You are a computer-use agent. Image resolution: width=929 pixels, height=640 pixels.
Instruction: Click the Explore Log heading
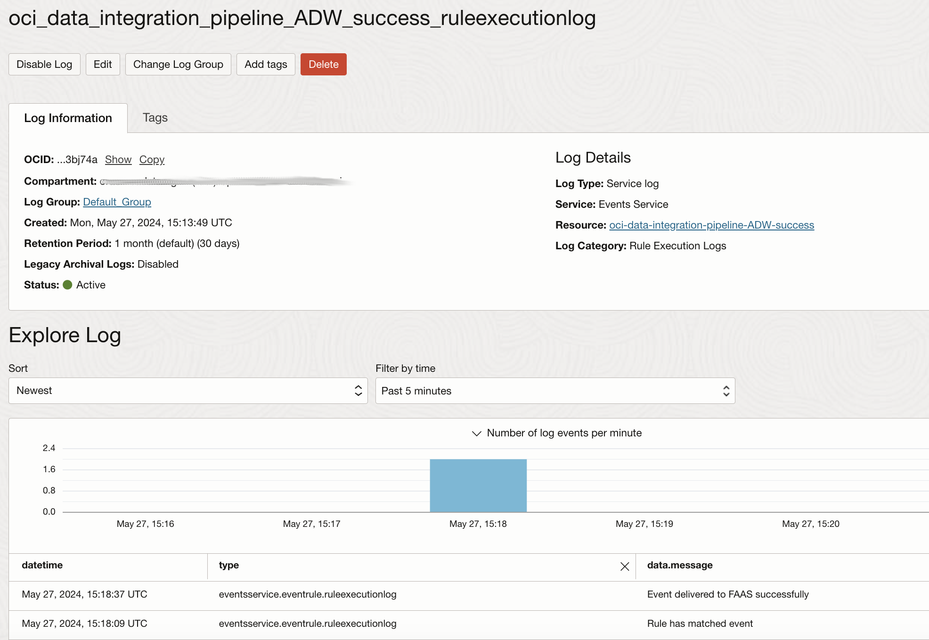click(x=65, y=335)
